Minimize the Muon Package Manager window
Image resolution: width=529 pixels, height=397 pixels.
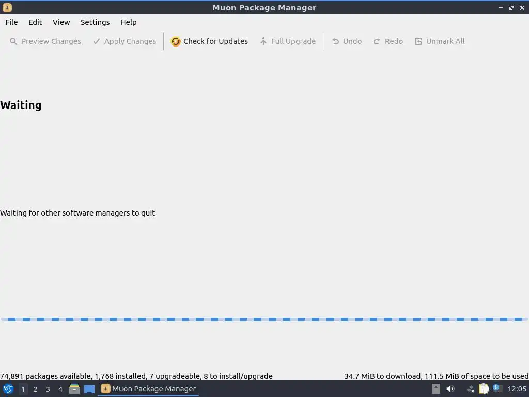tap(500, 7)
